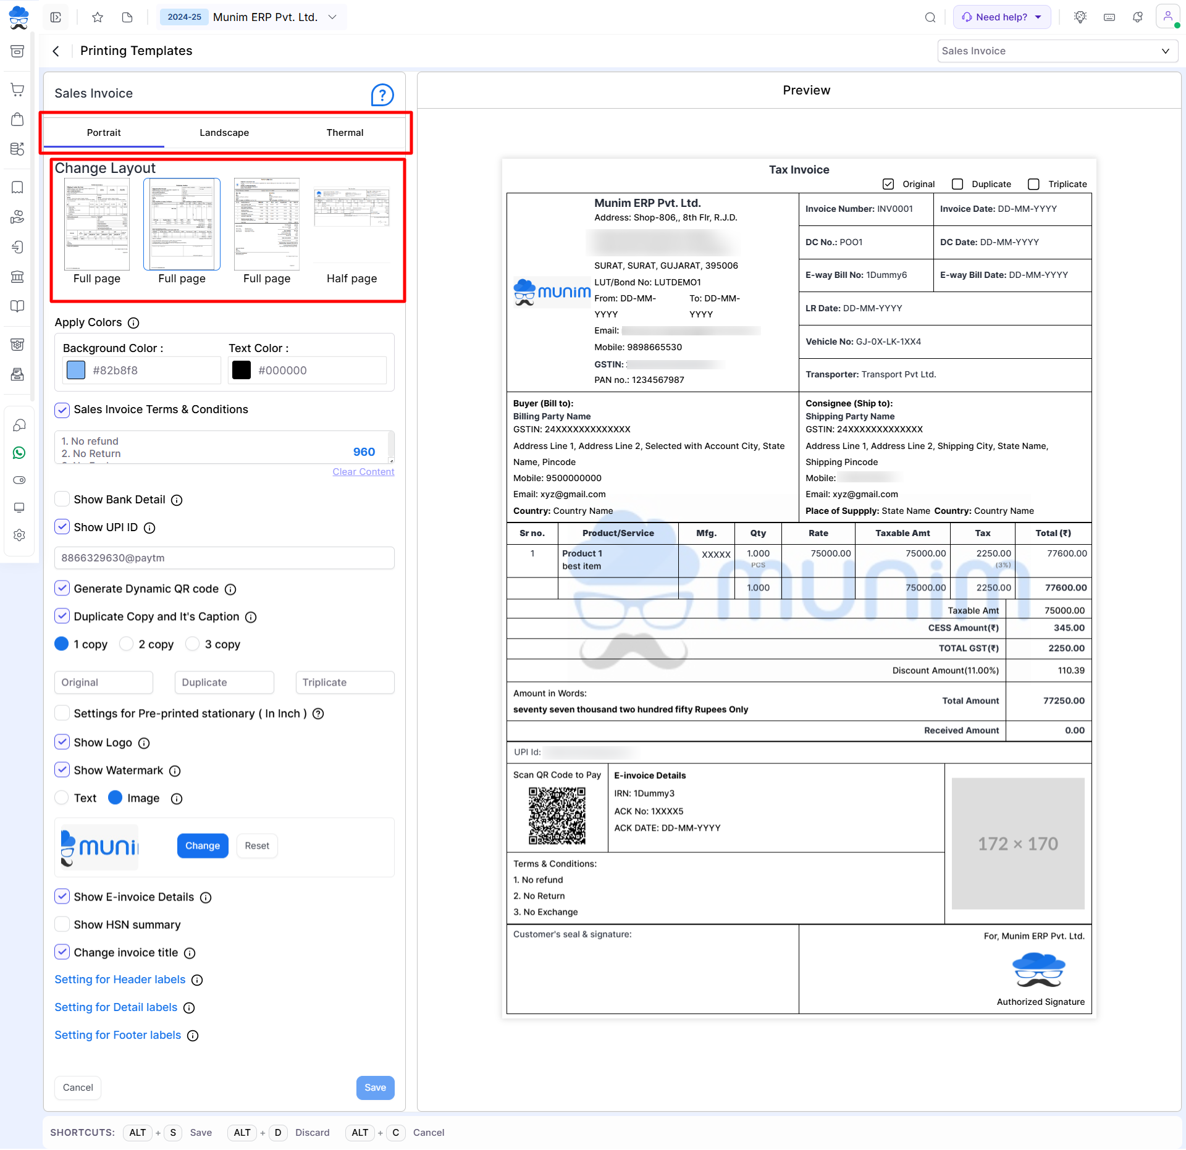Viewport: 1186px width, 1150px height.
Task: Enable the Show Bank Detail checkbox
Action: pos(62,499)
